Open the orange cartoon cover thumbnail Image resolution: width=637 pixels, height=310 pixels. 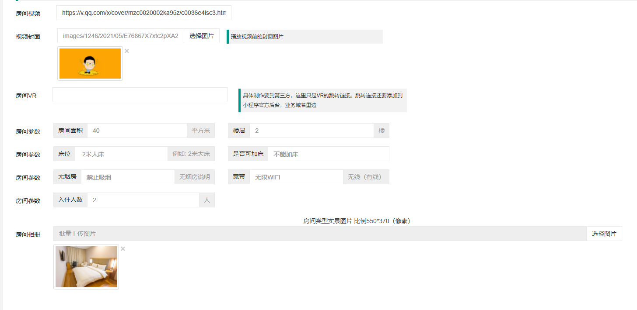click(90, 63)
